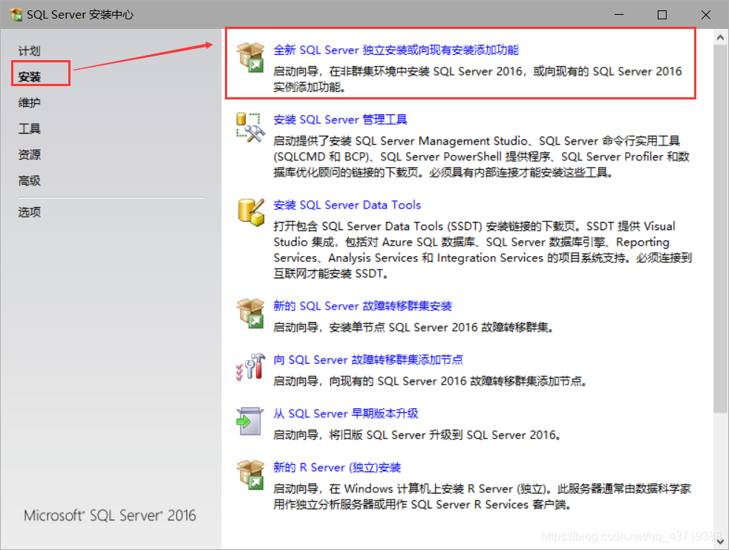Open 安装 SQL Server 管理工具 link
This screenshot has height=550, width=729.
pos(340,120)
